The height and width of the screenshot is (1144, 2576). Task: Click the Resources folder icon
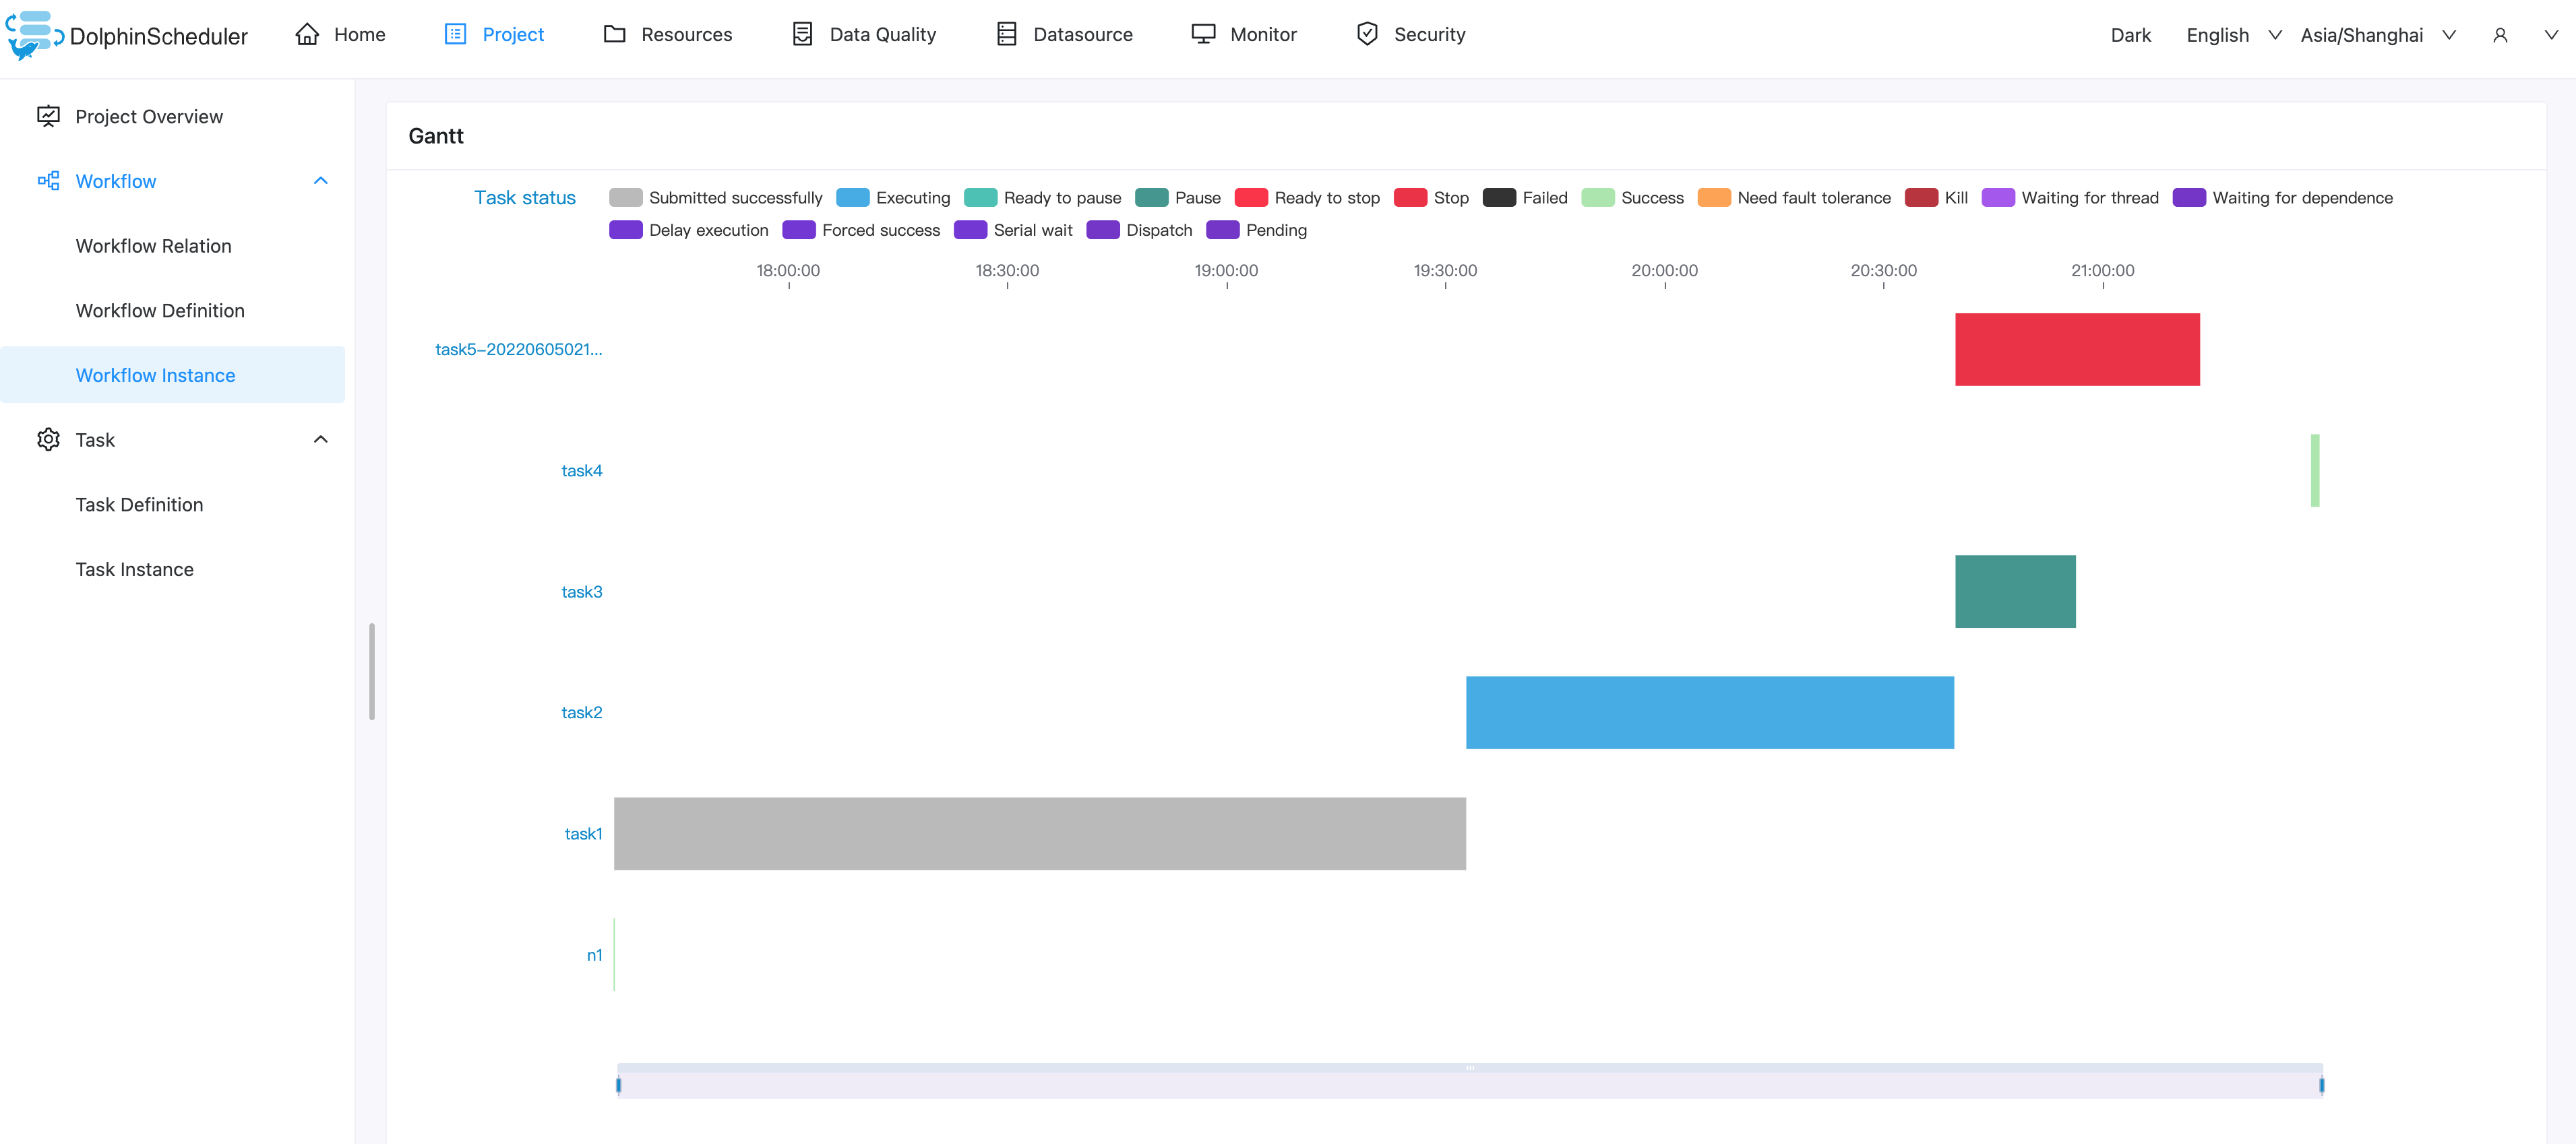pos(614,35)
